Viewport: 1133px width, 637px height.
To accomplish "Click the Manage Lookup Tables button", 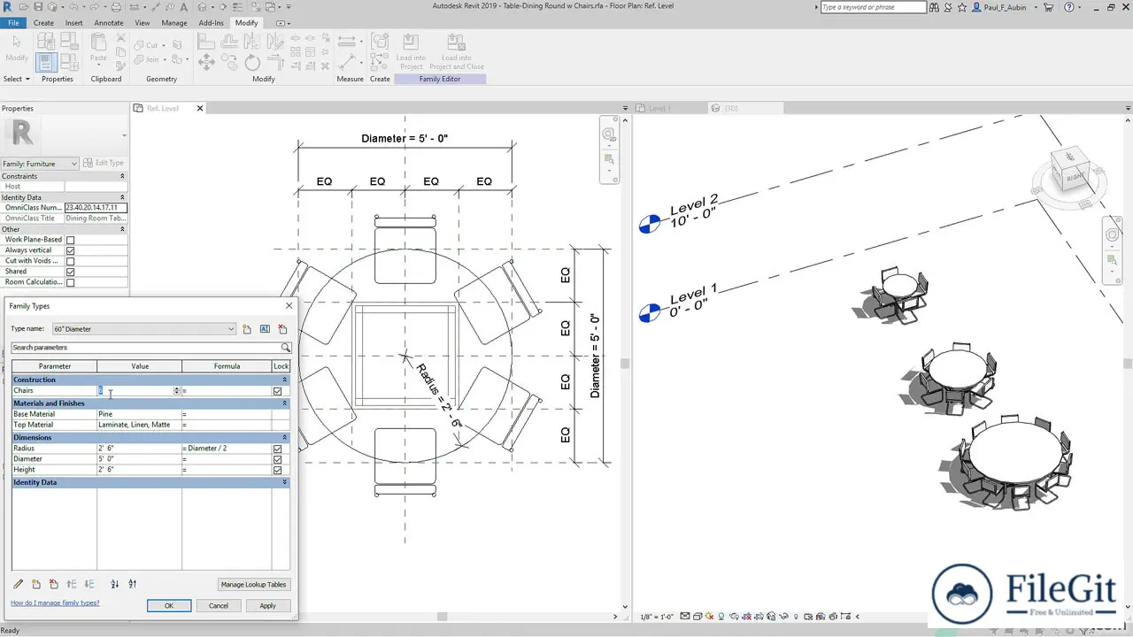I will [253, 584].
